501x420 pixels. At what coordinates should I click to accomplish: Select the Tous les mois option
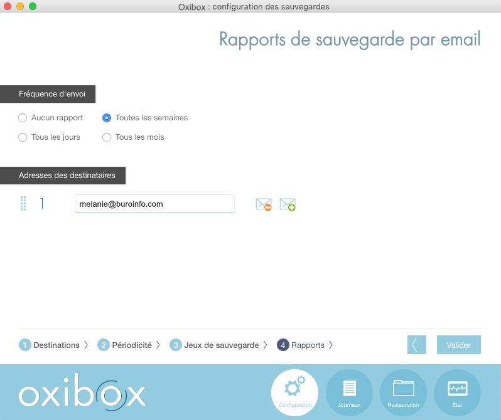pyautogui.click(x=107, y=137)
